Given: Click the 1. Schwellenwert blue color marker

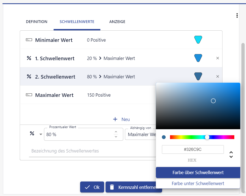Looking at the screenshot, I should tap(198, 58).
